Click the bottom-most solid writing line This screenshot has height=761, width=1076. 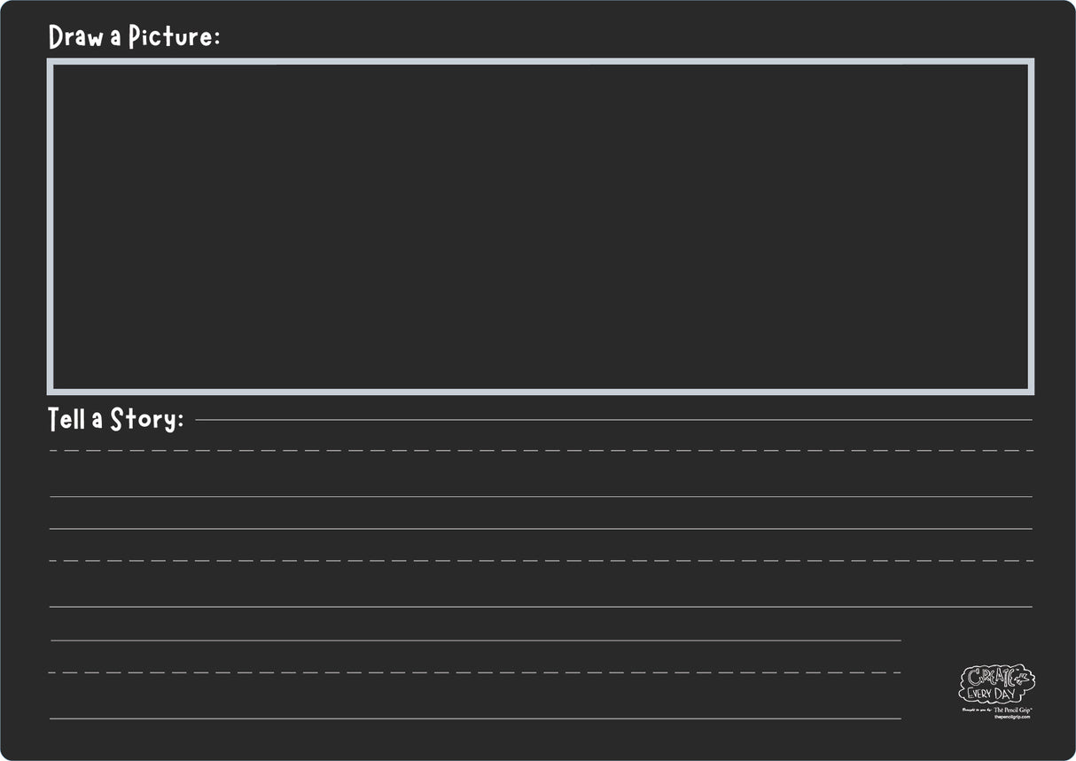pyautogui.click(x=475, y=718)
